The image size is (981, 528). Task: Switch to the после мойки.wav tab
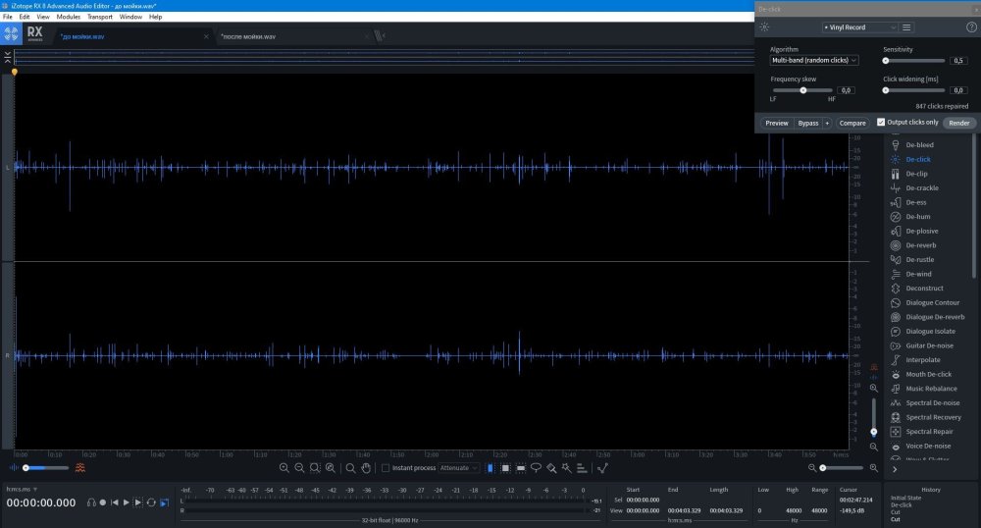pyautogui.click(x=246, y=36)
